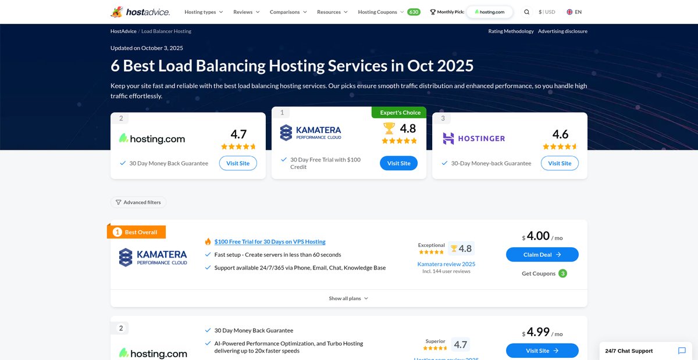This screenshot has width=698, height=360.
Task: Click the stars under Exceptional rating
Action: pyautogui.click(x=432, y=252)
